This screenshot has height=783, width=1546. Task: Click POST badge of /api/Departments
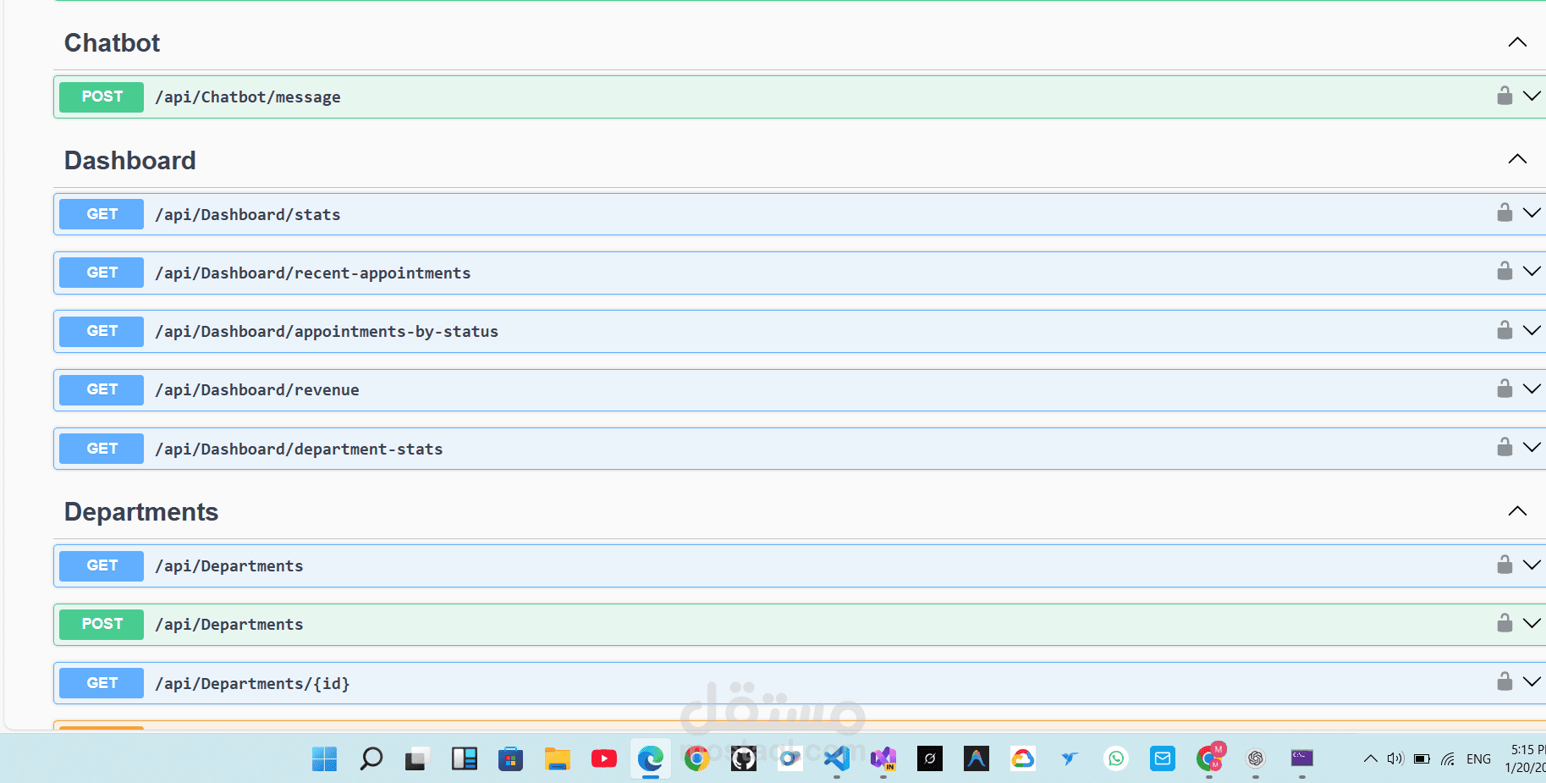tap(102, 624)
